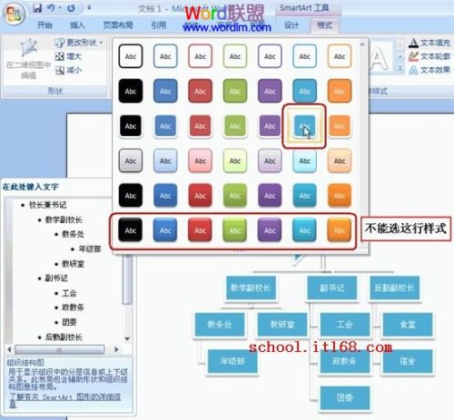Select 教务处 bullet in text pane

(x=73, y=234)
